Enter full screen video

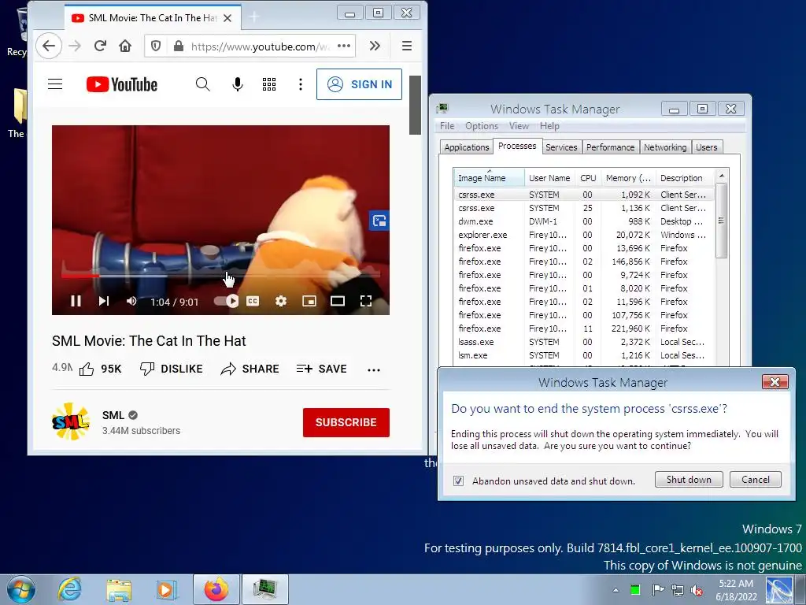coord(365,301)
